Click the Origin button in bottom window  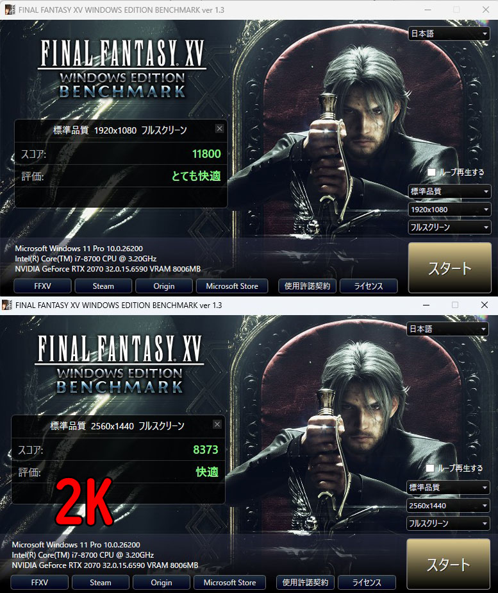[x=162, y=583]
